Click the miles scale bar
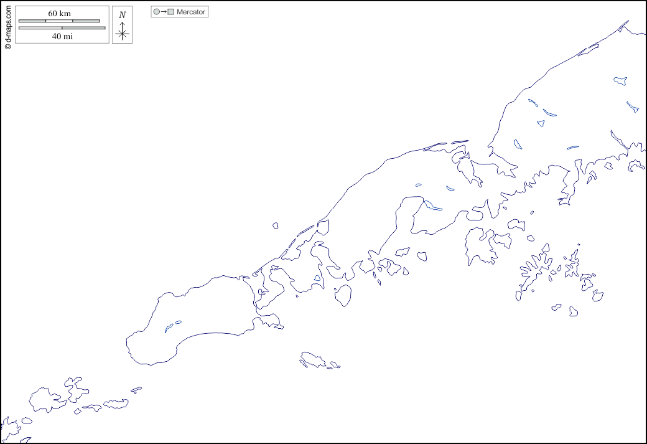This screenshot has width=647, height=444. [62, 28]
